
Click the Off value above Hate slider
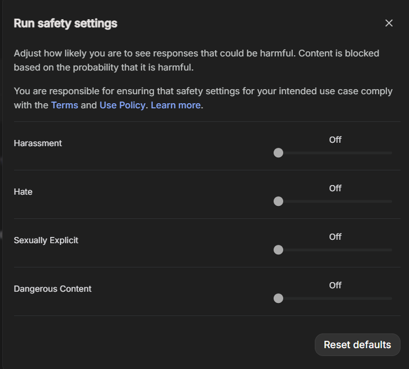(x=335, y=188)
